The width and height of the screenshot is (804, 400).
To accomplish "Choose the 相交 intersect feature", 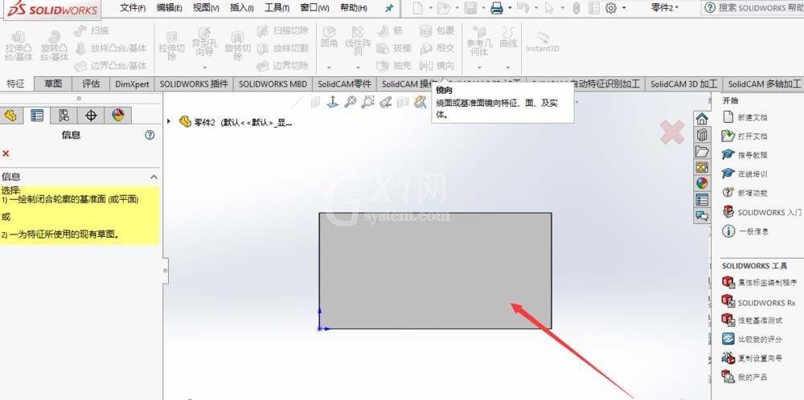I will pos(437,48).
